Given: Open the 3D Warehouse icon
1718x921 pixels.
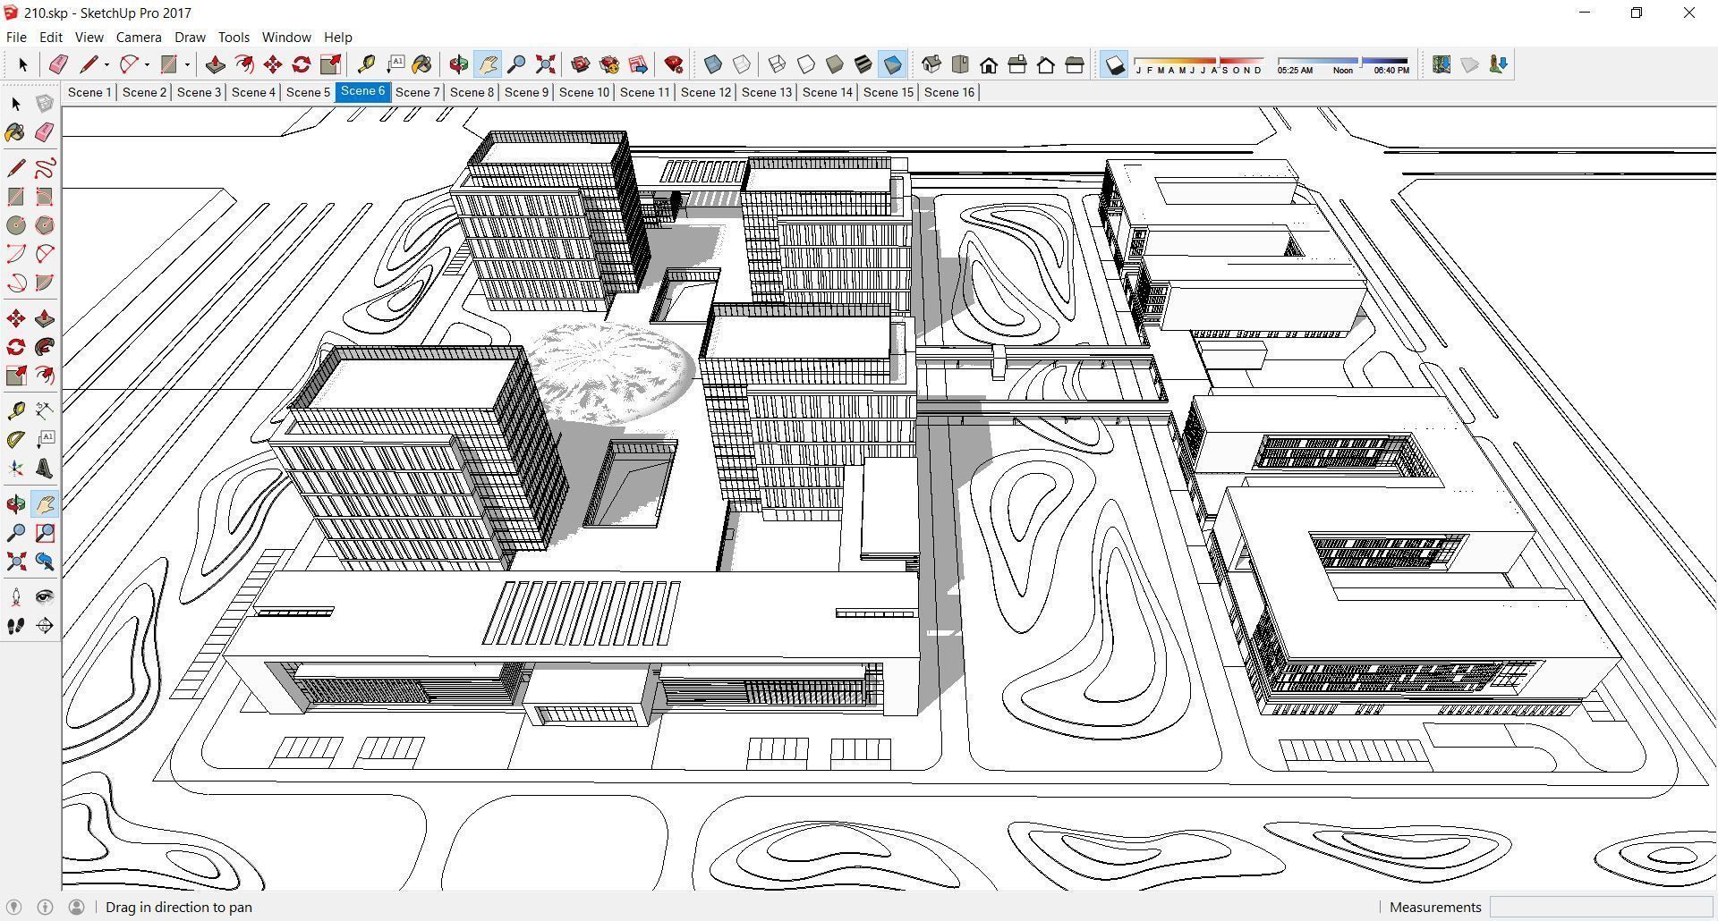Looking at the screenshot, I should tap(581, 64).
